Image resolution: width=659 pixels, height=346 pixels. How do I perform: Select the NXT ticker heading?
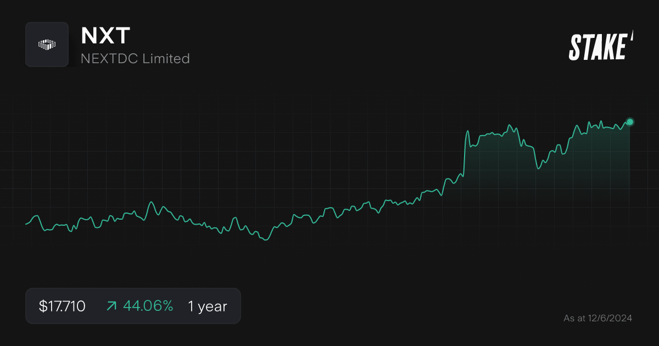point(105,36)
